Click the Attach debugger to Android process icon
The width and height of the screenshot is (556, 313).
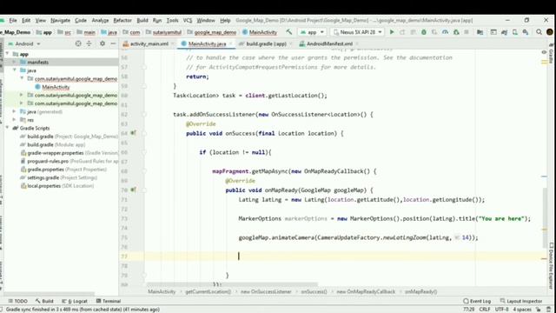click(x=456, y=32)
